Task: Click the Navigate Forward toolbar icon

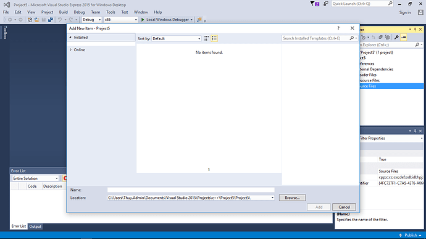Action: pyautogui.click(x=20, y=20)
